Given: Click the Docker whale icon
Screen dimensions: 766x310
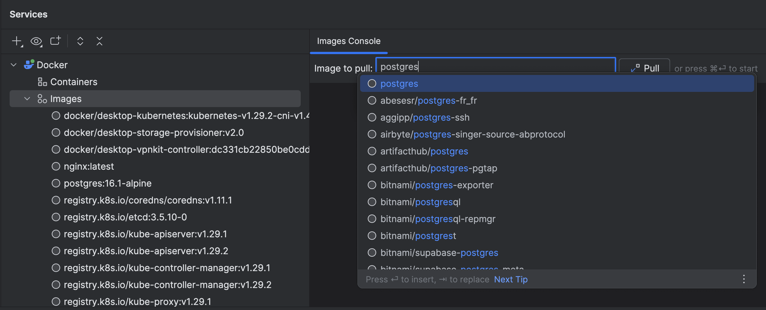Looking at the screenshot, I should tap(29, 65).
